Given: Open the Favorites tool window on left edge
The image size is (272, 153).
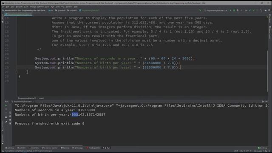Looking at the screenshot, I should pos(3,139).
